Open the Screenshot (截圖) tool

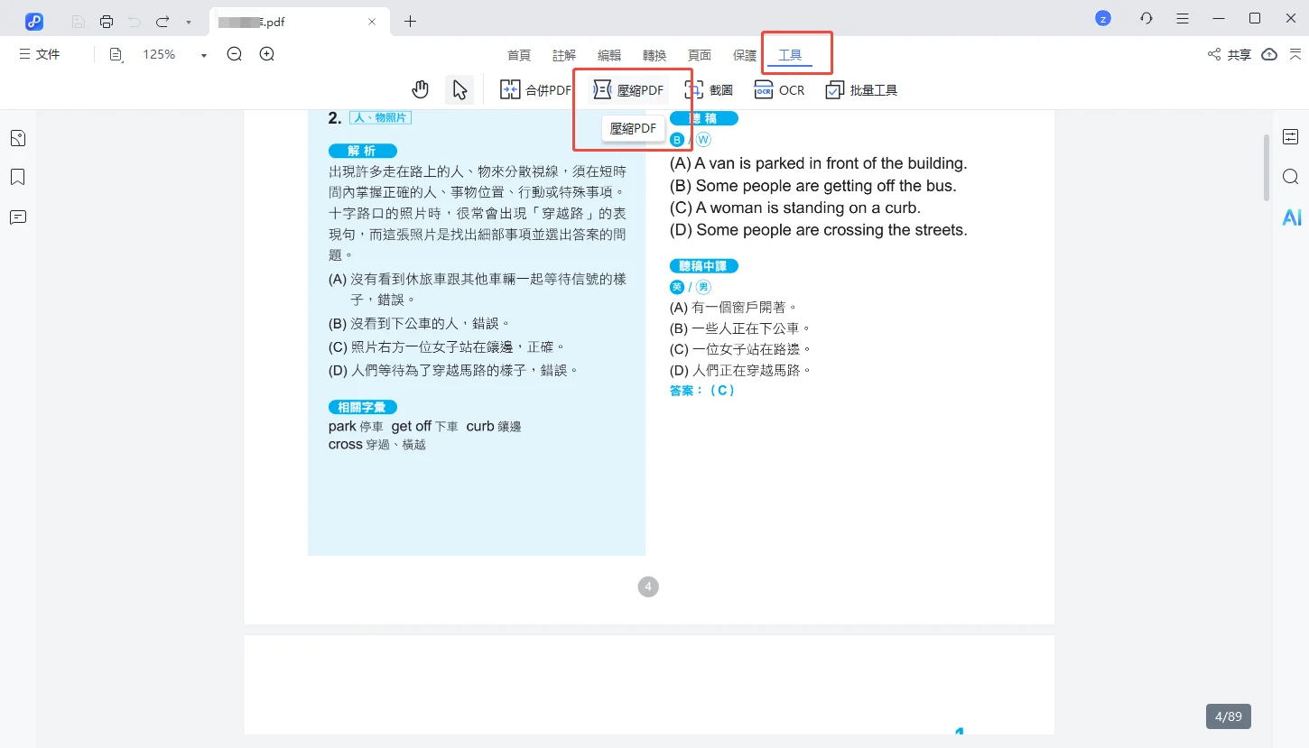point(709,90)
